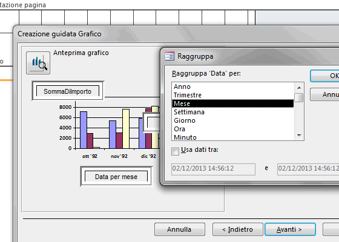Select 'Anno' in the grouping list
The image size is (339, 242).
click(233, 87)
